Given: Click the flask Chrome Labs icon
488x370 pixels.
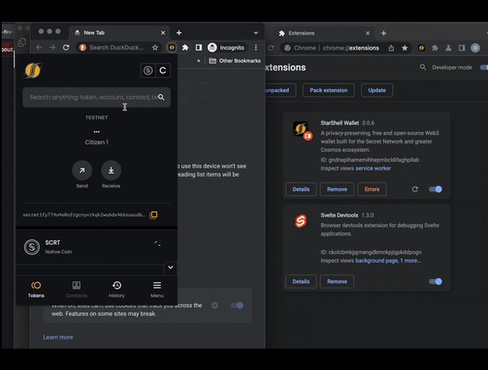Looking at the screenshot, I should tap(448, 48).
